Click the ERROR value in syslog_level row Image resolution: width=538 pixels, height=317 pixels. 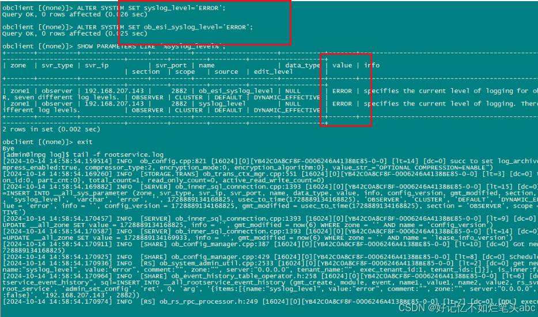342,104
